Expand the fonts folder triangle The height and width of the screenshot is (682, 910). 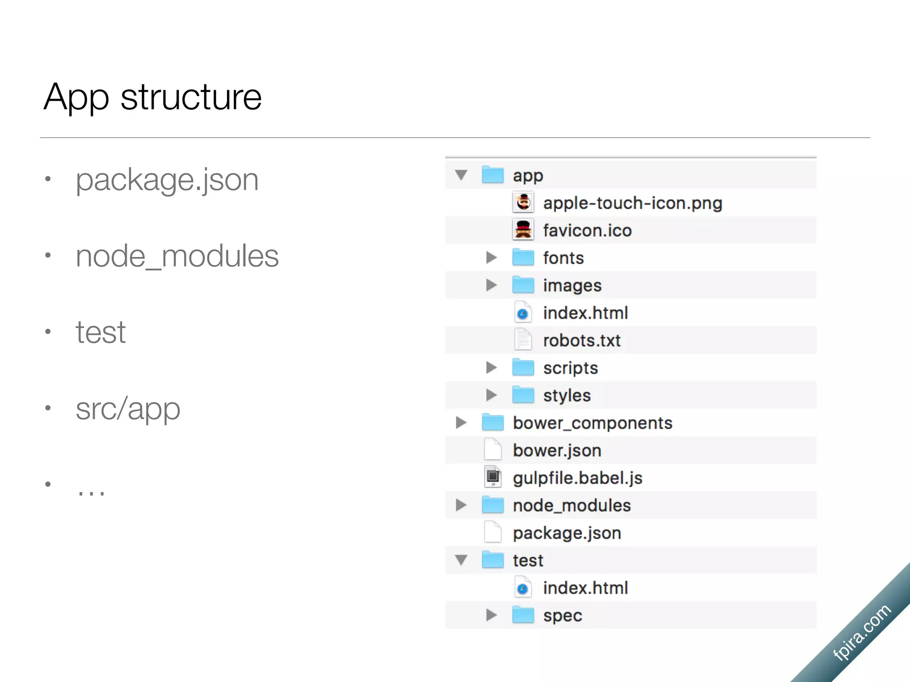point(491,258)
